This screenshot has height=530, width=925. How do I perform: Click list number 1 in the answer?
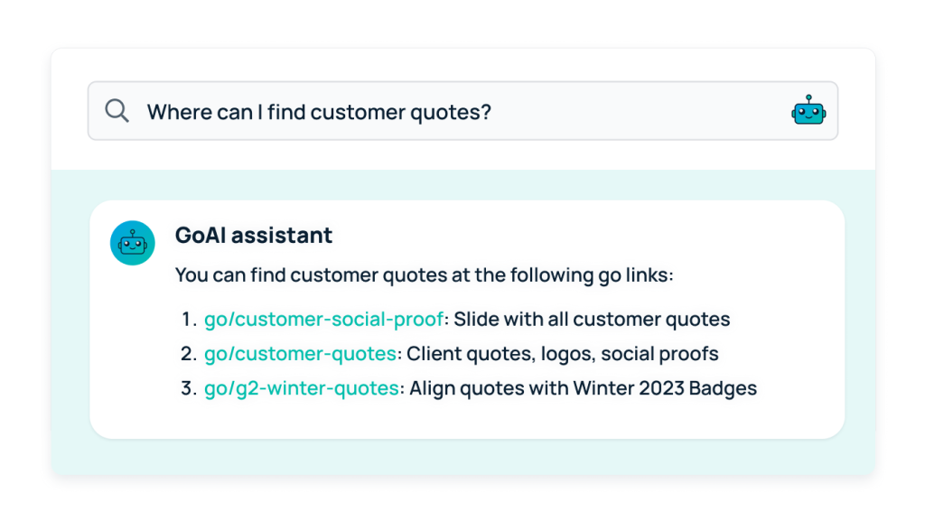(189, 319)
